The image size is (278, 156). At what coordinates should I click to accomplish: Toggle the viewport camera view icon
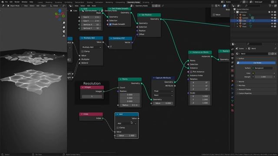click(x=64, y=32)
